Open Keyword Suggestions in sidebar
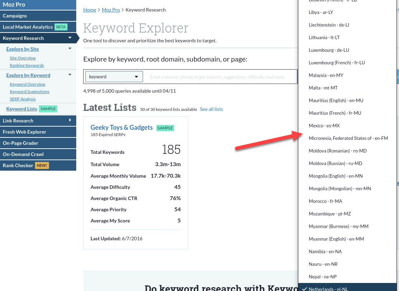Image resolution: width=399 pixels, height=291 pixels. (x=29, y=92)
